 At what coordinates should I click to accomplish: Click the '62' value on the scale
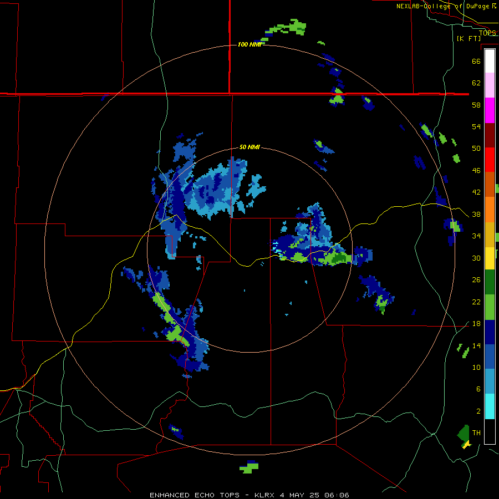click(476, 83)
